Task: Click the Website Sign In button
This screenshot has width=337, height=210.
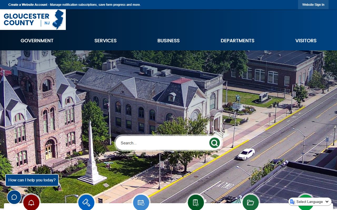Action: point(313,5)
